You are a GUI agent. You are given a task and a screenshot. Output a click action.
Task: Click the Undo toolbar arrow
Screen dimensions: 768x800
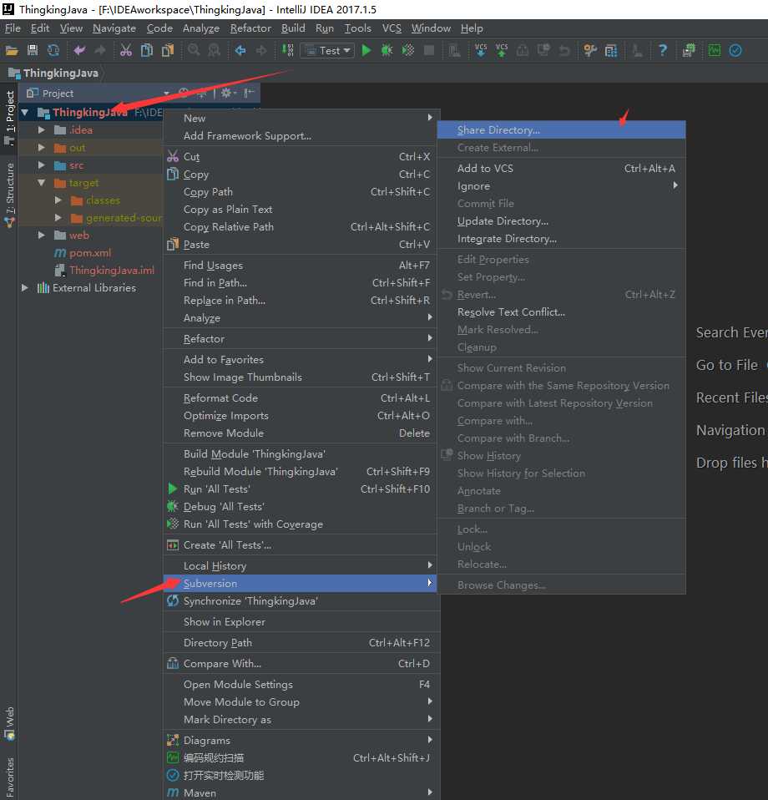(x=79, y=50)
